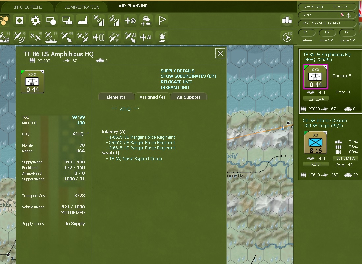Select F10 air transfer arrow icon
Screen dimensions: 362x264
67,37
